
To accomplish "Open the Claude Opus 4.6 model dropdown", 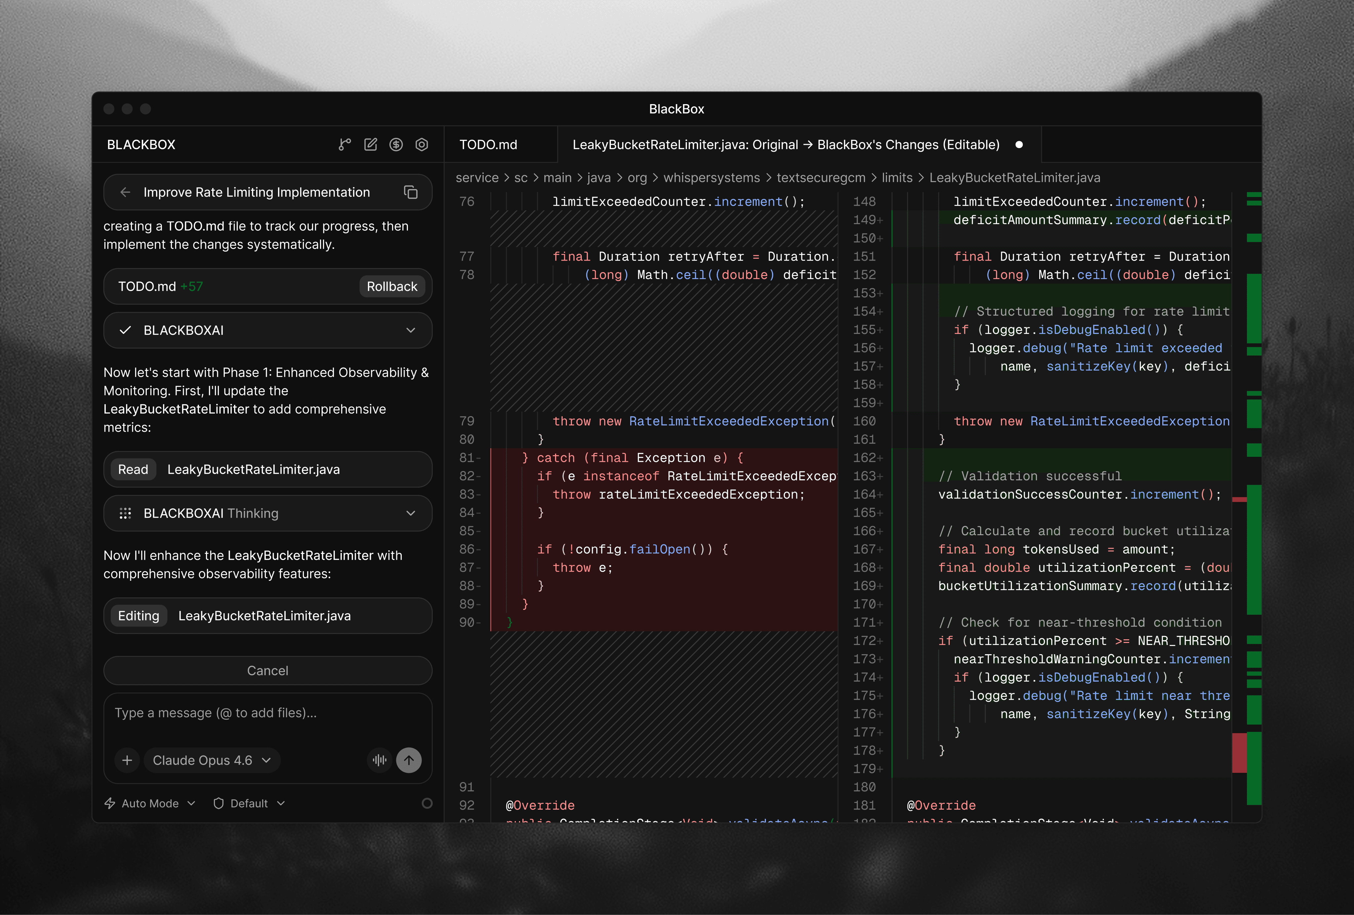I will click(212, 760).
